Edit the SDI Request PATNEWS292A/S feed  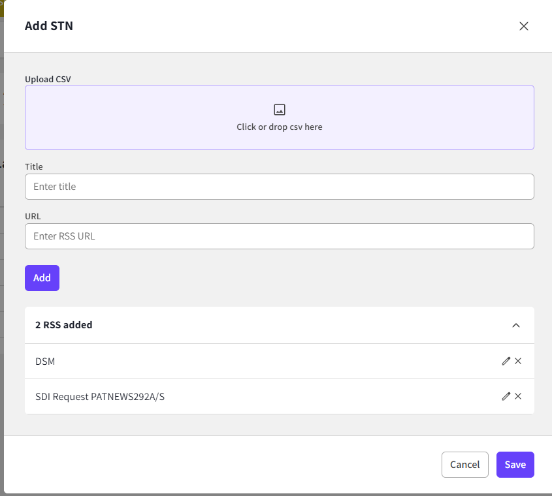506,396
